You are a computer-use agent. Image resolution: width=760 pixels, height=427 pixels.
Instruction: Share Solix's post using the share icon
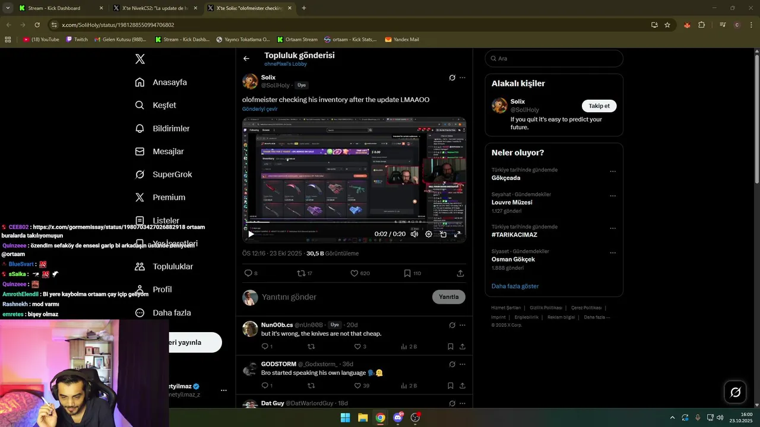[460, 273]
